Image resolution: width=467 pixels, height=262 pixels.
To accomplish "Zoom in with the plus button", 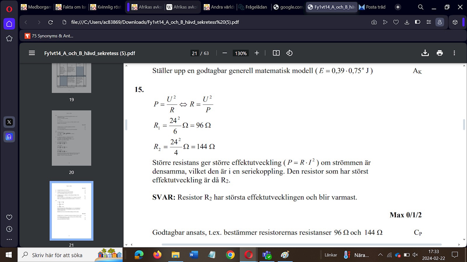I will (257, 53).
